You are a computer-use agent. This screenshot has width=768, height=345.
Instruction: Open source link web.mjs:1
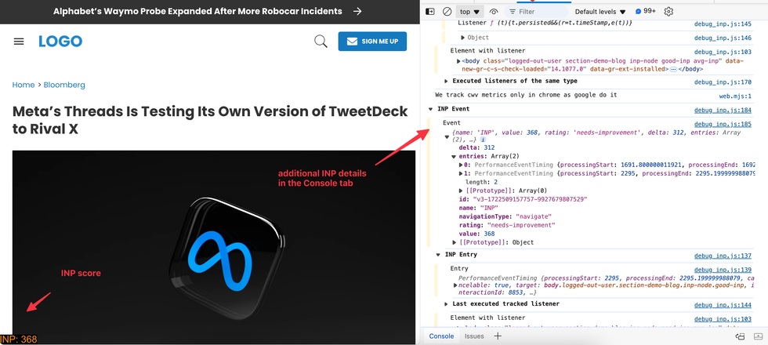735,96
